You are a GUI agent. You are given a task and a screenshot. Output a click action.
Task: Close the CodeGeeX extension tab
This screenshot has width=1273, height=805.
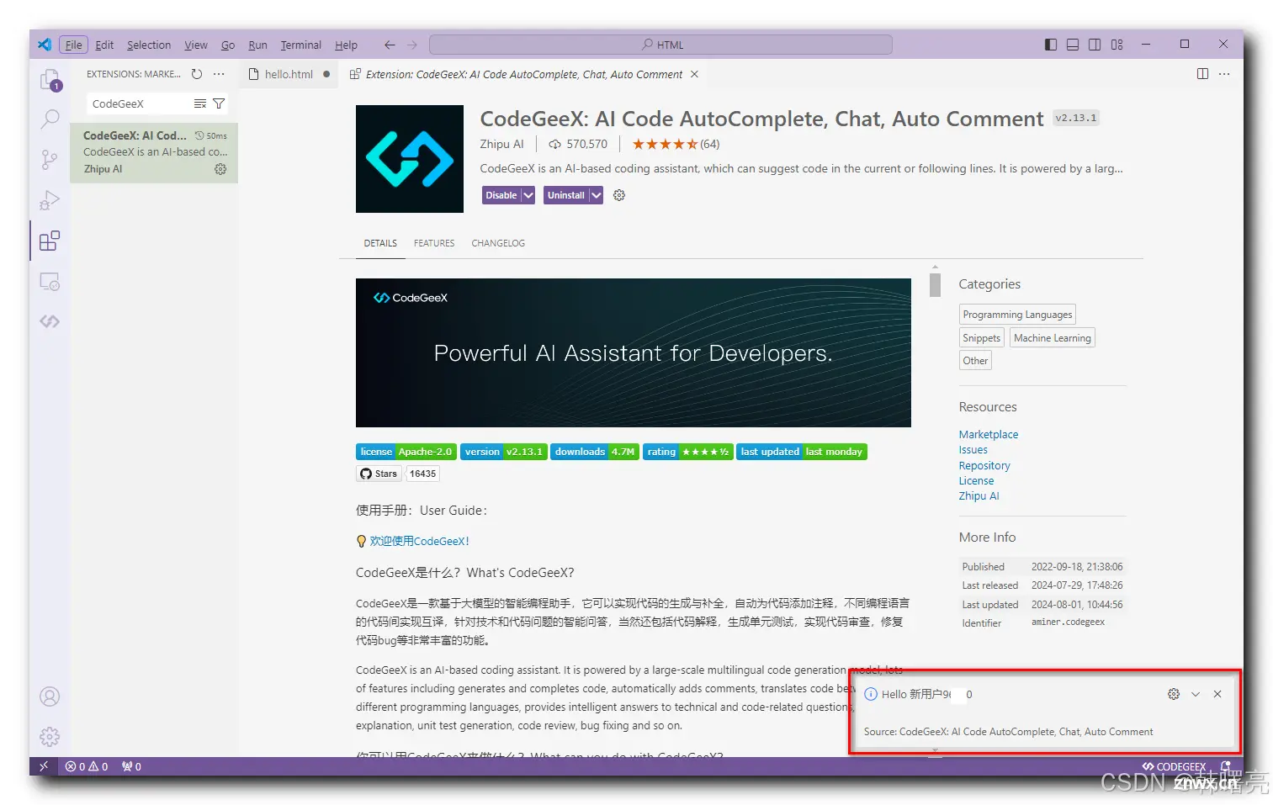(694, 74)
